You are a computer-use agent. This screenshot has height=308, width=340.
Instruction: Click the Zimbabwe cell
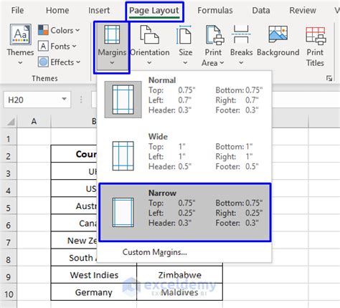pos(179,275)
